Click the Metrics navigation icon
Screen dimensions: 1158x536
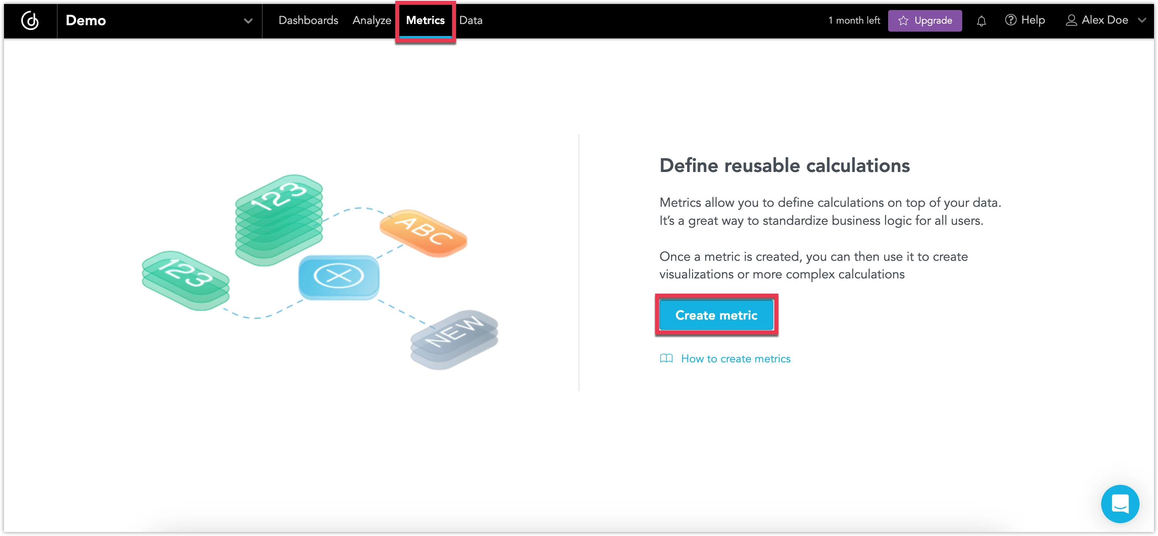pyautogui.click(x=425, y=20)
